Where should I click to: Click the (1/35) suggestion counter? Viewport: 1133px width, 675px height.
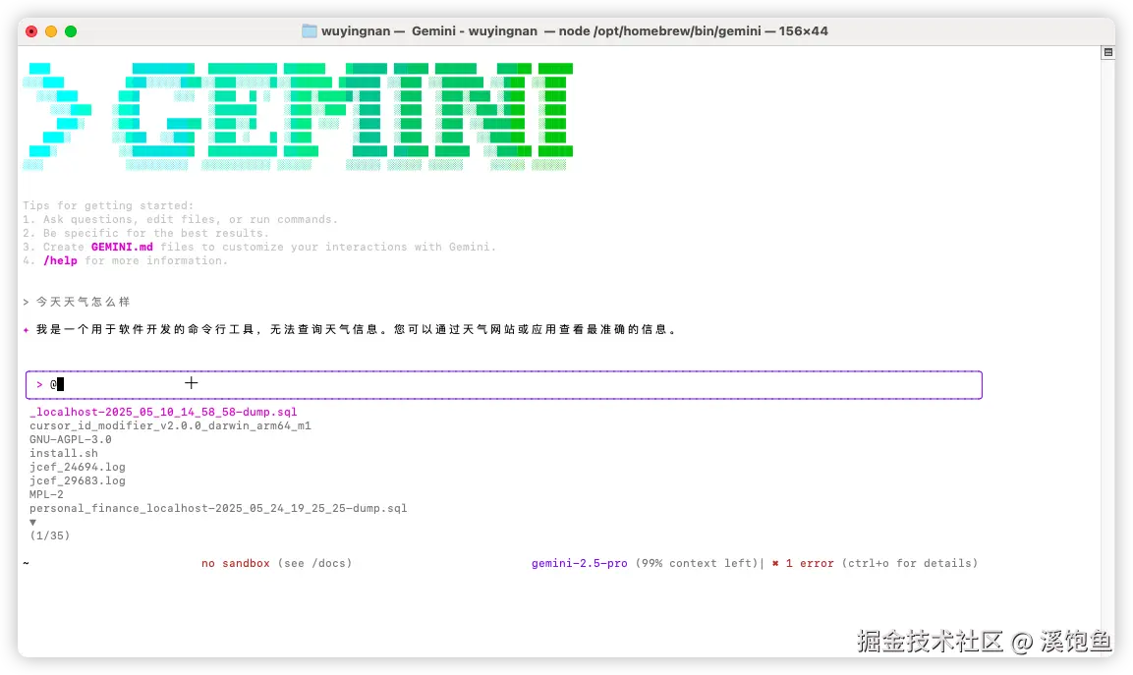[x=50, y=535]
